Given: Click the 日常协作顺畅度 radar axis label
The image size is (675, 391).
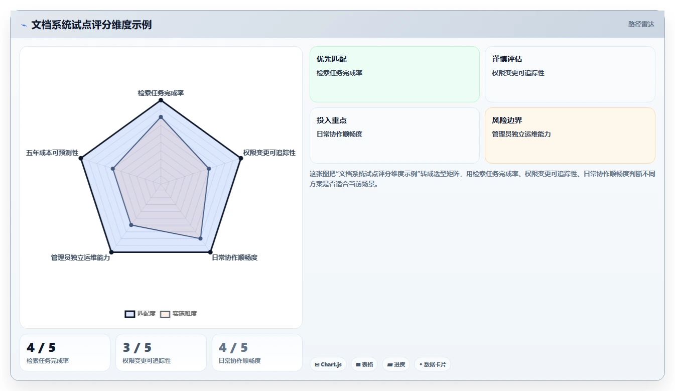Looking at the screenshot, I should (234, 257).
